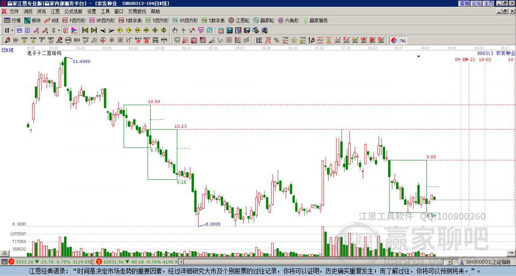Screen dimensions: 516x276
Task: Open the 交易委托 menu
Action: [x=137, y=12]
